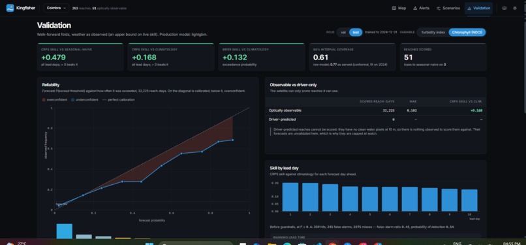Toggle the theme sun icon in header
The image size is (526, 245).
point(515,8)
